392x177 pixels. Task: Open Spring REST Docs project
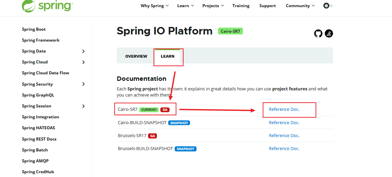click(39, 139)
